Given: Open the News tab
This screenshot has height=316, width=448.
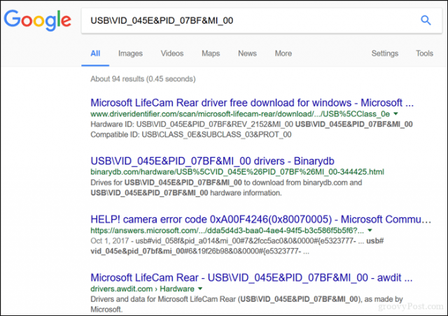Looking at the screenshot, I should tap(247, 53).
